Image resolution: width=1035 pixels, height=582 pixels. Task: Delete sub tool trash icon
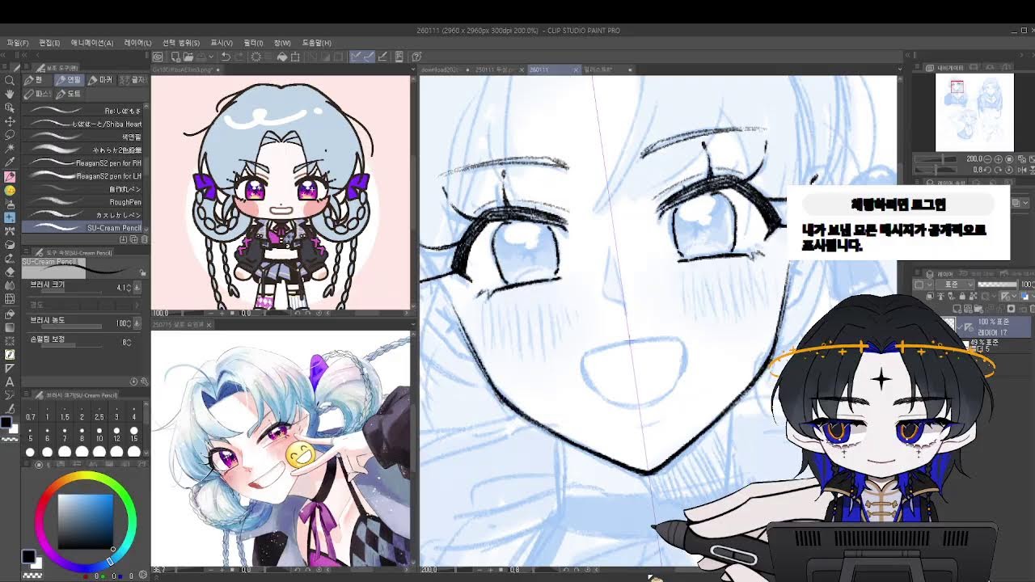pos(145,239)
